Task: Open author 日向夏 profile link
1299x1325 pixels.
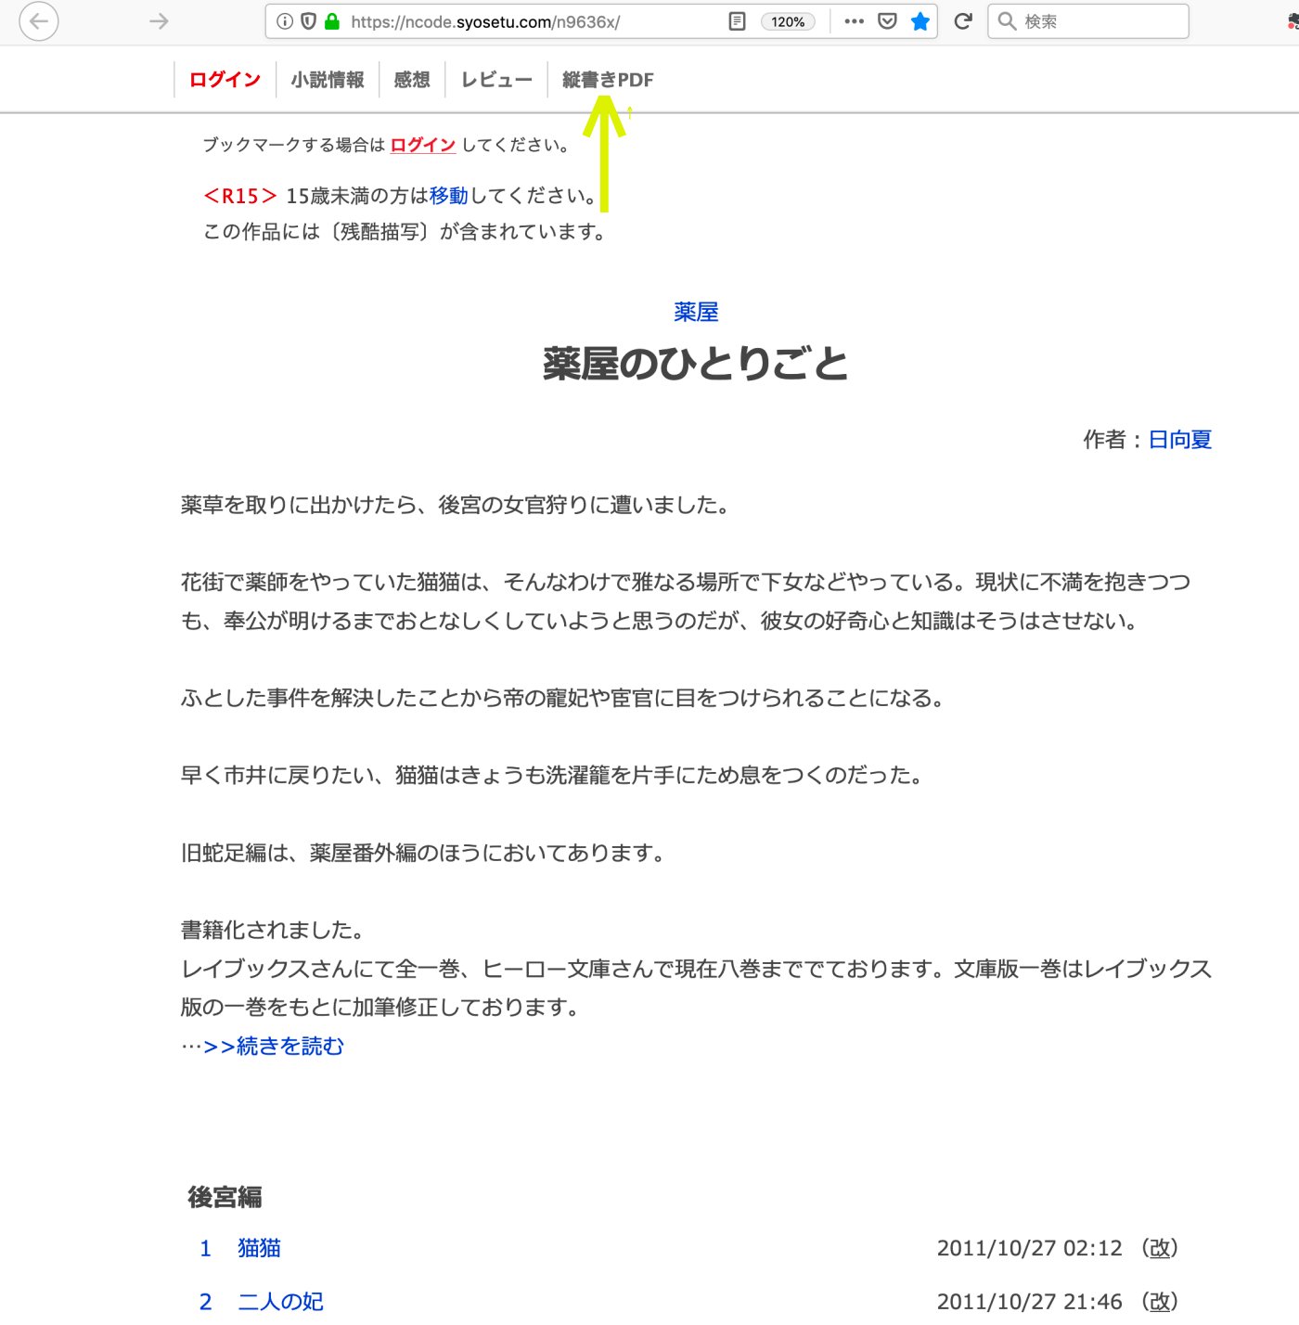Action: click(x=1180, y=440)
